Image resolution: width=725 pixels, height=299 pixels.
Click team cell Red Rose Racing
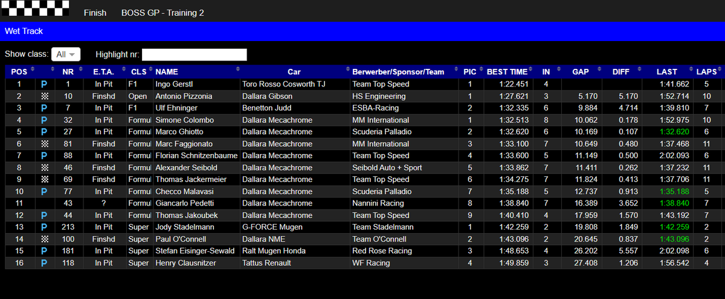[x=382, y=251]
